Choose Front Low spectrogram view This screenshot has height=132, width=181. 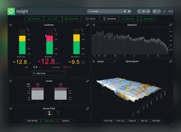tap(120, 121)
